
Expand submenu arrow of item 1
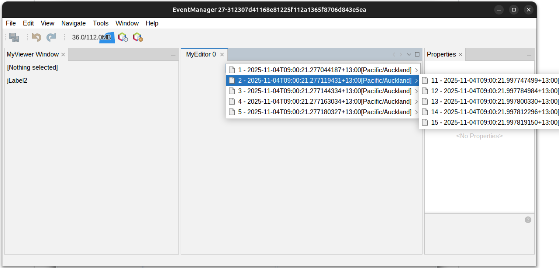[416, 70]
